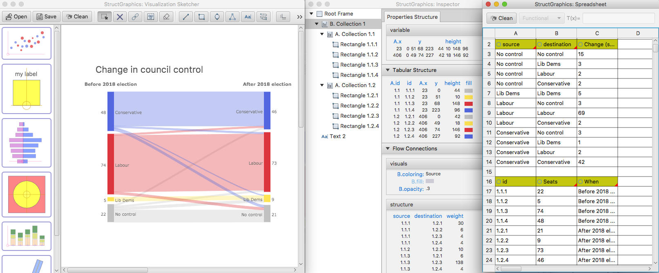This screenshot has height=273, width=659.
Task: Select the 'my label' yellow square thumbnail
Action: pos(27,89)
